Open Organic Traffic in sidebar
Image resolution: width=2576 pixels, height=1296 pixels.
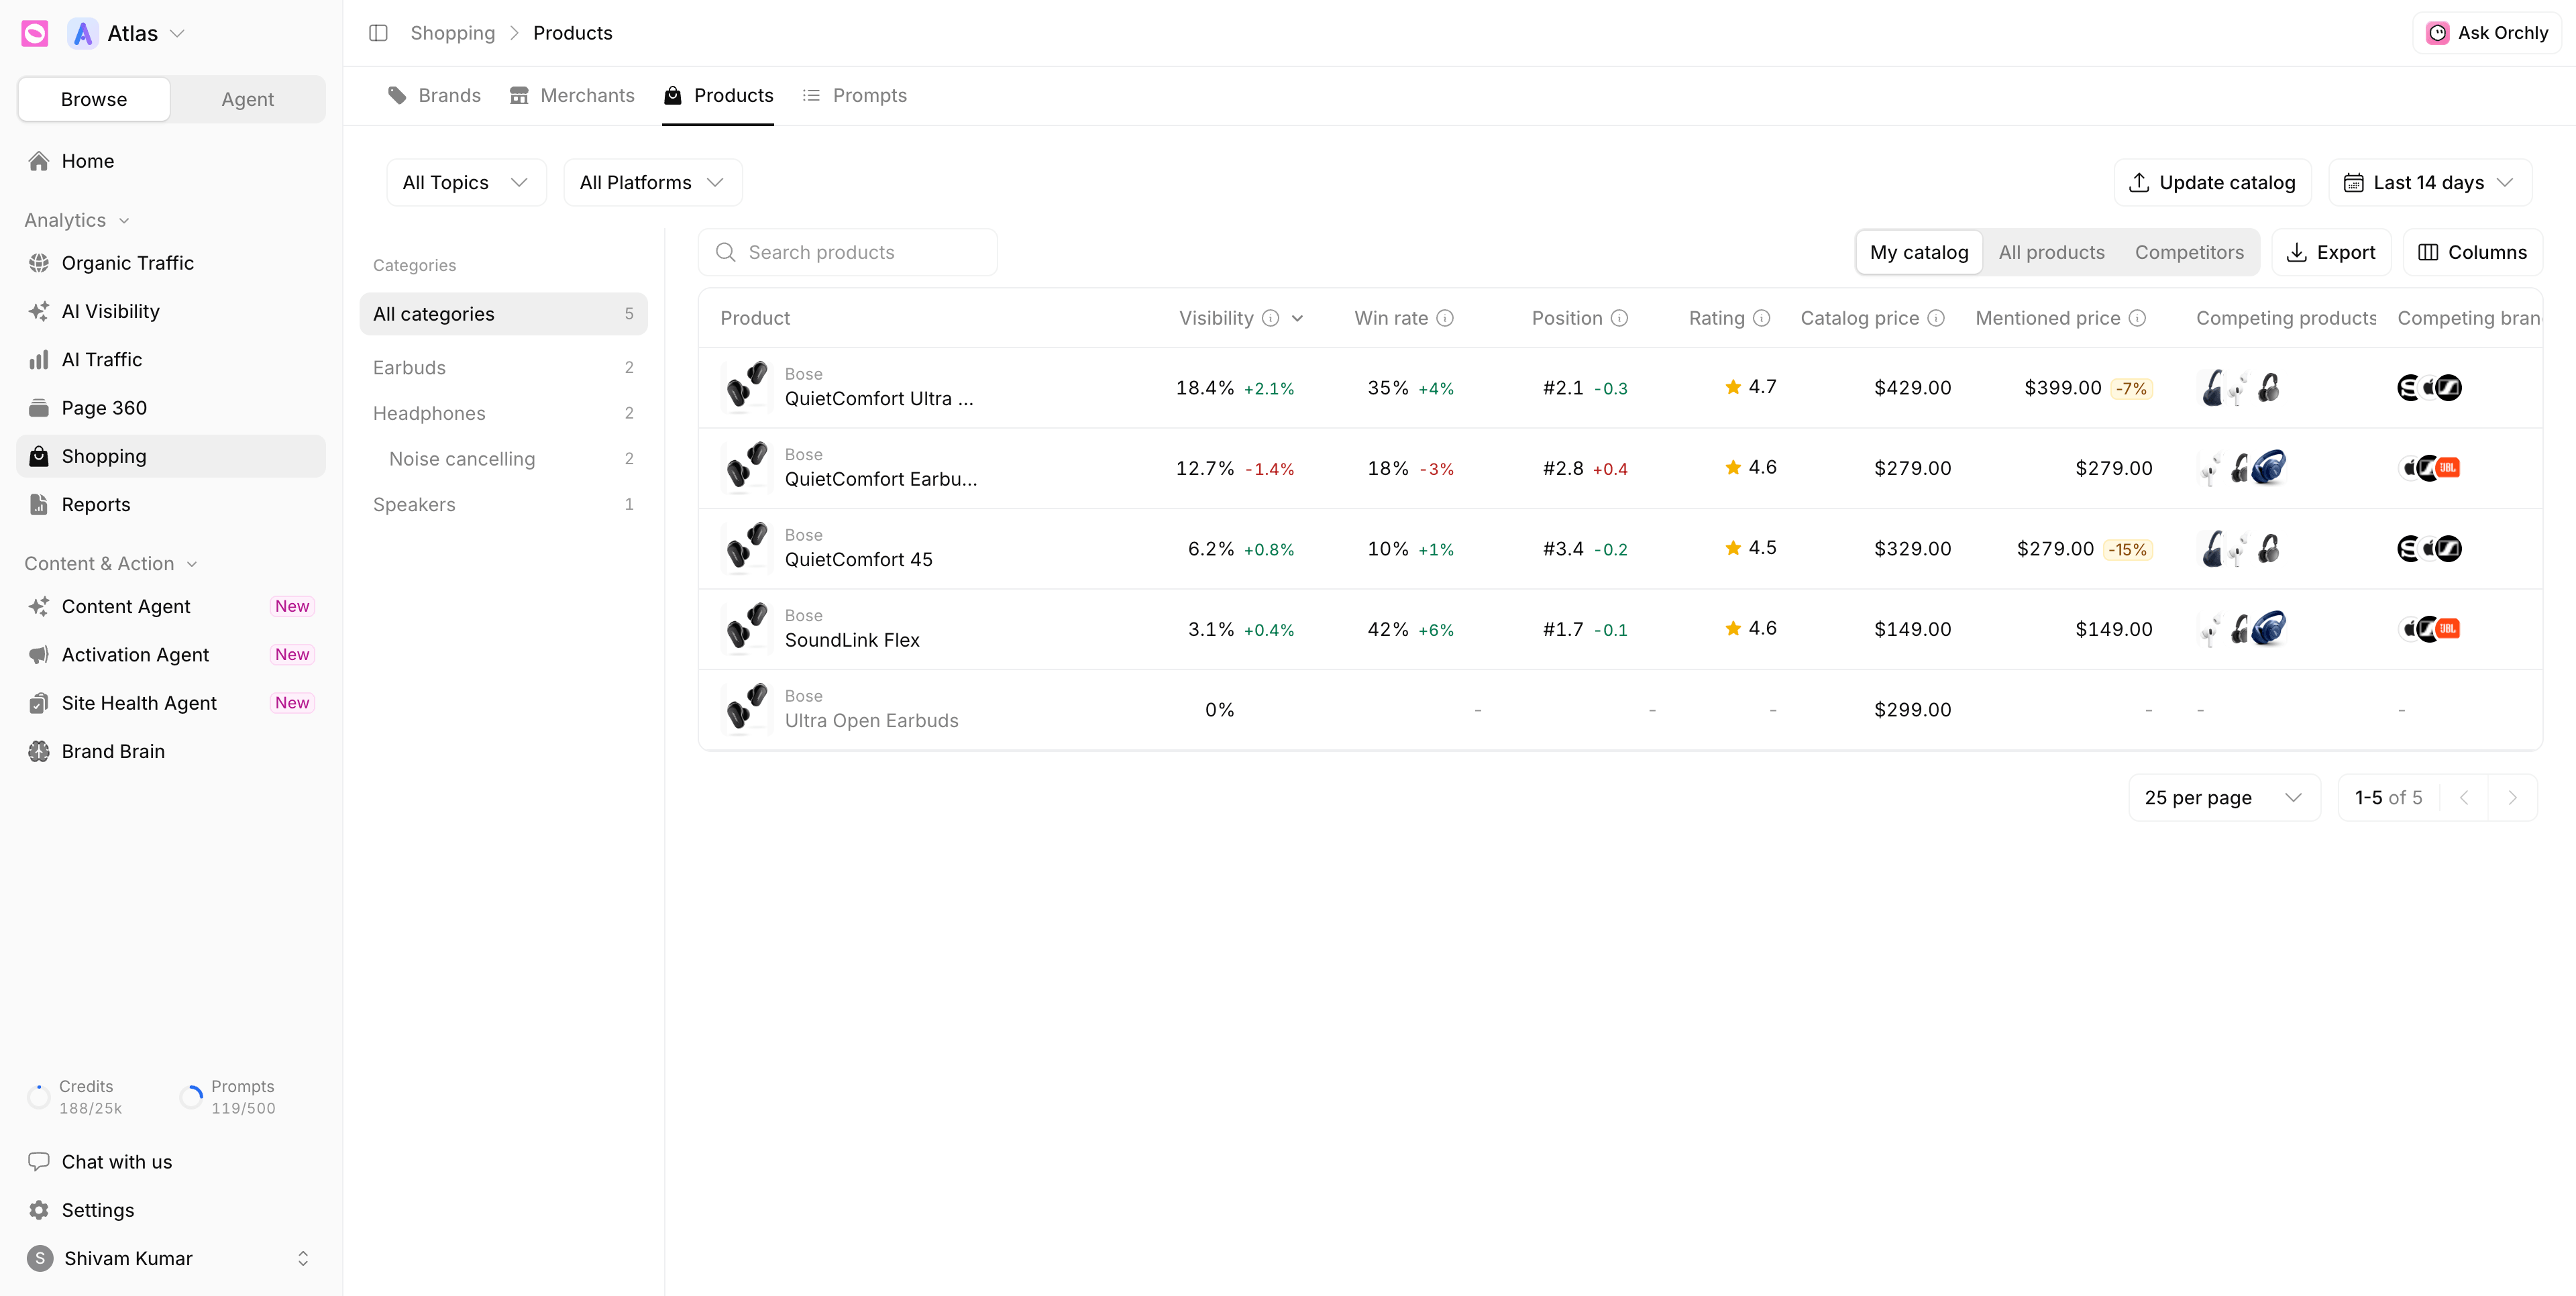click(x=171, y=263)
